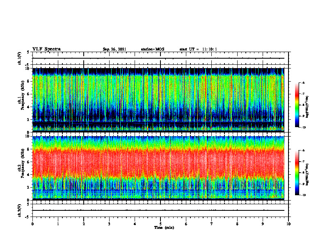Image resolution: width=325 pixels, height=251 pixels.
Task: Click time axis tick label "7"
Action: pos(212,224)
